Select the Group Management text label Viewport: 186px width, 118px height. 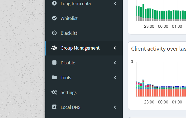[80, 48]
